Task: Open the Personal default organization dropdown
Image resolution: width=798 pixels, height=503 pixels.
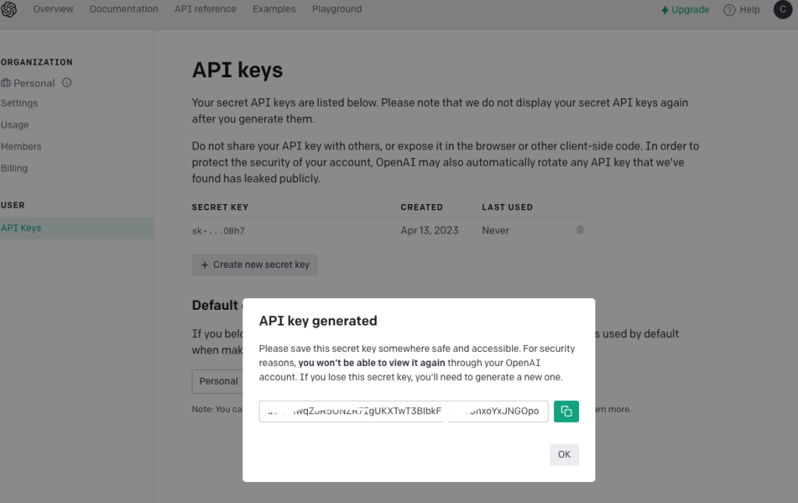Action: 218,382
